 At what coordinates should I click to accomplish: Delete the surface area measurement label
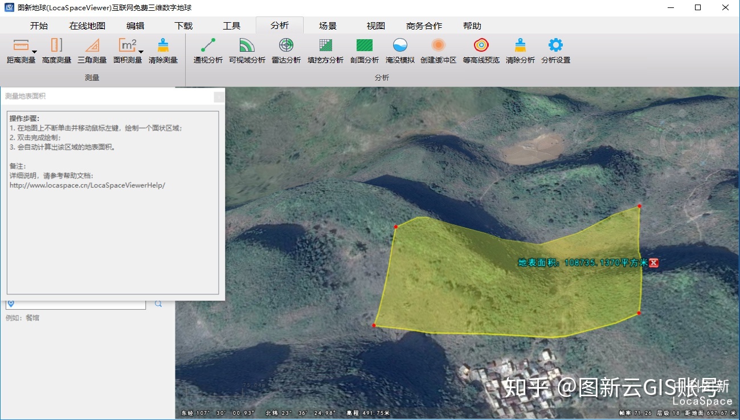click(x=653, y=263)
